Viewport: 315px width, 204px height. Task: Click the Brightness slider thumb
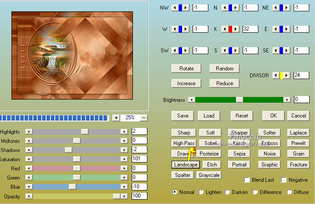pyautogui.click(x=240, y=100)
